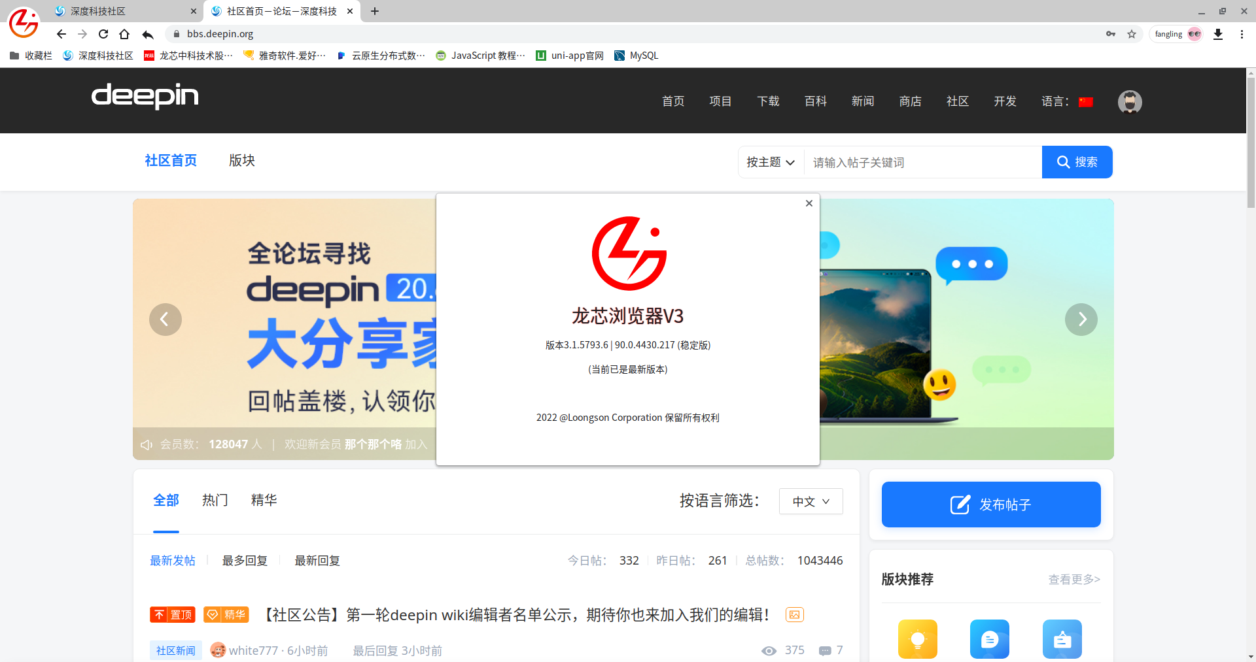1256x662 pixels.
Task: Sort posts by 最新发帖
Action: [173, 561]
